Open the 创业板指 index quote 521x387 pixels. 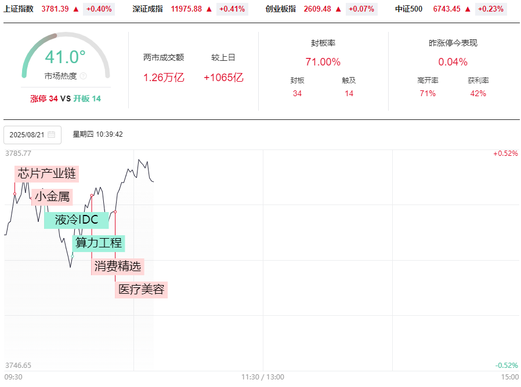280,9
